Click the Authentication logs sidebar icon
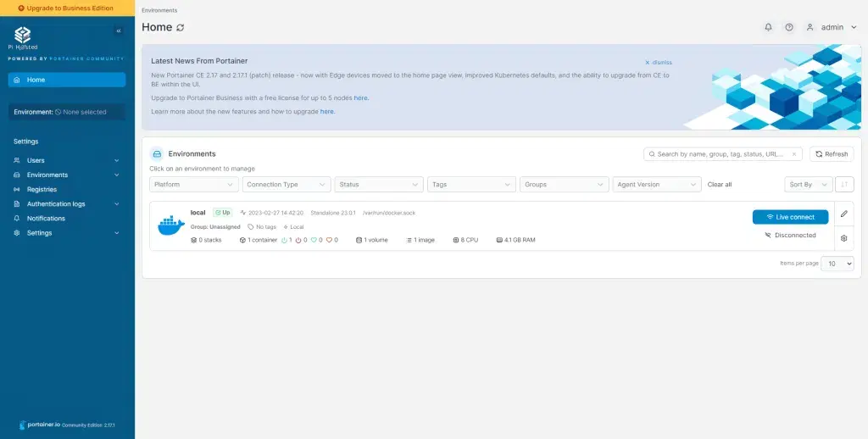This screenshot has width=868, height=439. click(x=17, y=204)
